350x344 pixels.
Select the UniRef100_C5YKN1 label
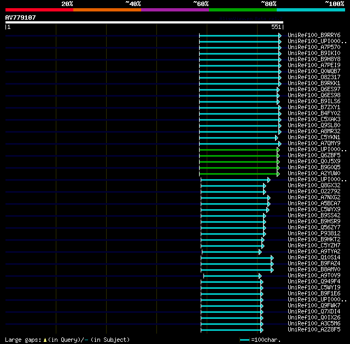(x=314, y=138)
